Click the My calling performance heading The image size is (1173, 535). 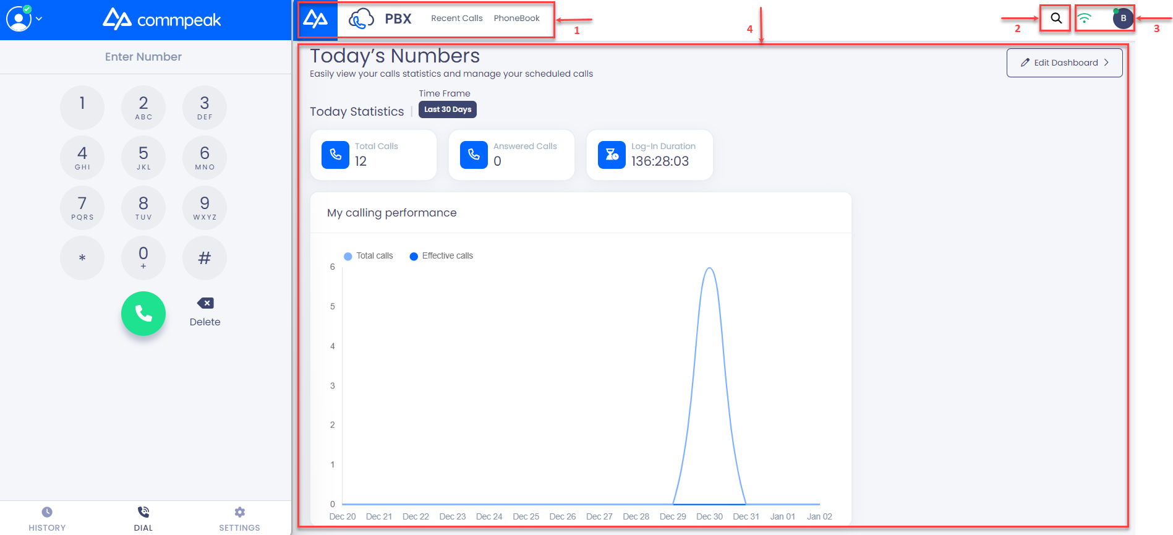392,213
